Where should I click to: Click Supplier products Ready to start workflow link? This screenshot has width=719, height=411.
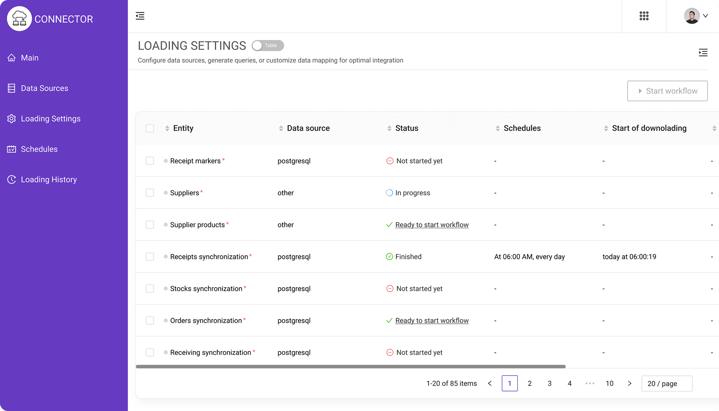pyautogui.click(x=432, y=225)
